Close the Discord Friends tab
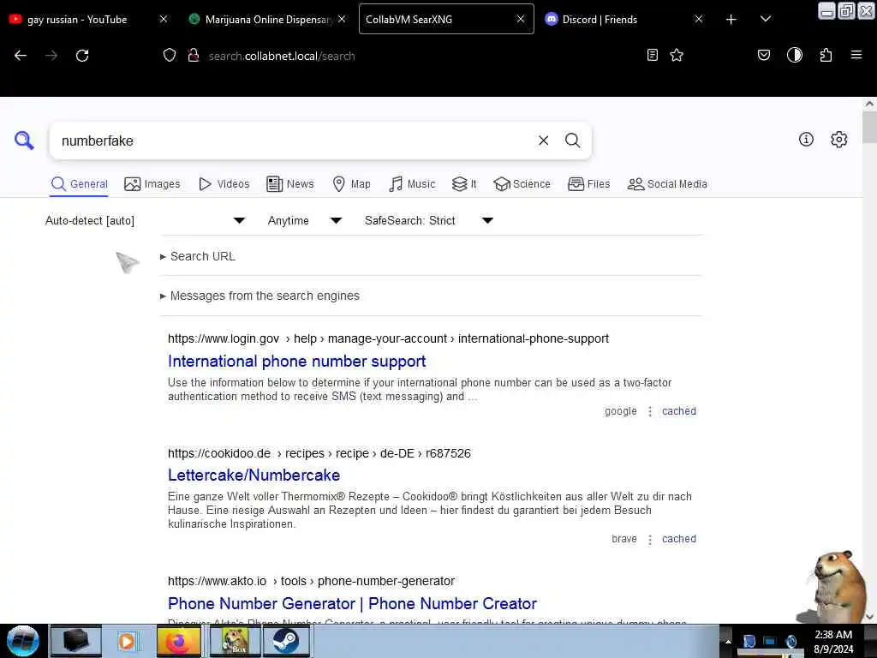Screen dimensions: 877x658 [x=699, y=19]
